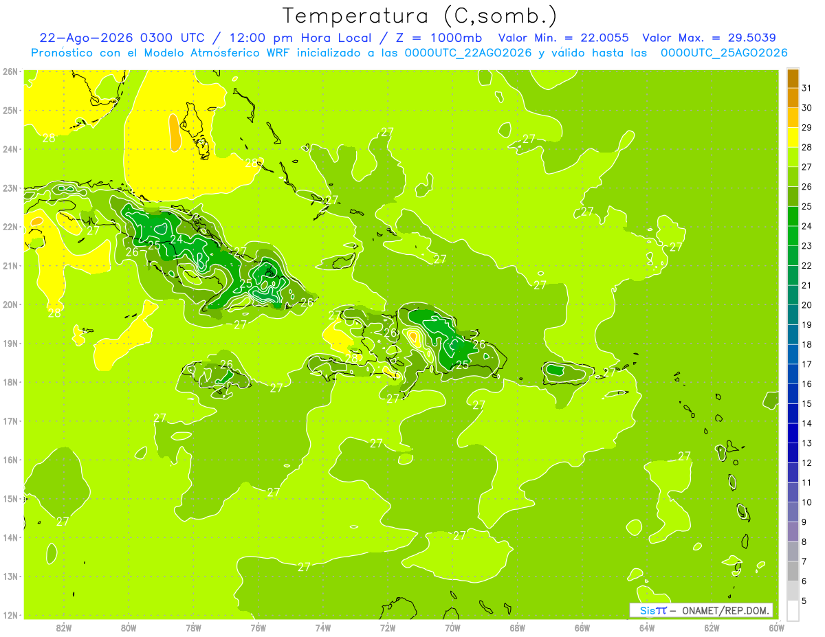Click the 80W longitude axis label
This screenshot has width=825, height=637.
[129, 627]
